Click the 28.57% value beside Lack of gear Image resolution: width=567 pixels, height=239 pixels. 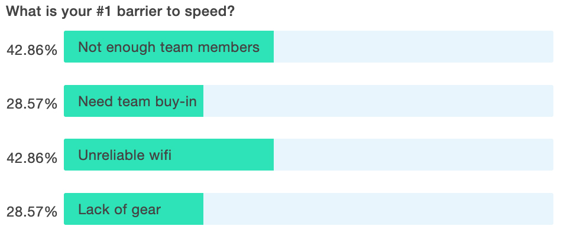(x=32, y=212)
